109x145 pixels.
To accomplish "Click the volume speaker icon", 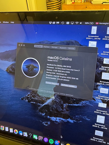I will [81, 23].
